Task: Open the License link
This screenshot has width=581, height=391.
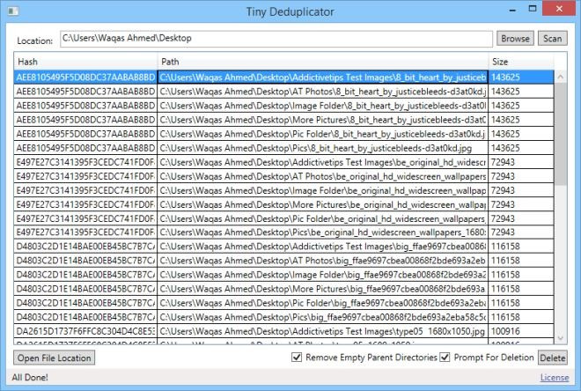Action: click(x=555, y=377)
